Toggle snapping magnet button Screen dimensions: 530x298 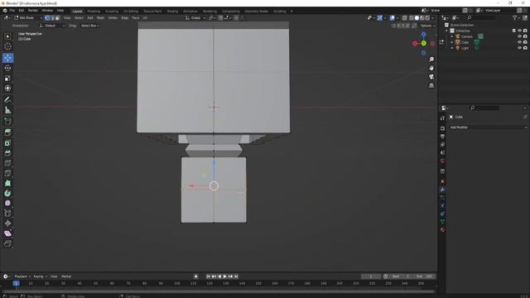220,18
